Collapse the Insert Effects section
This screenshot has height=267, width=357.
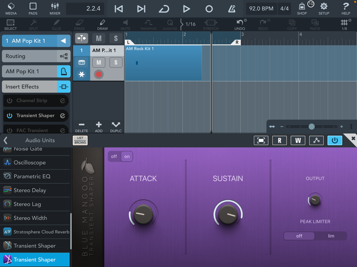tap(36, 87)
